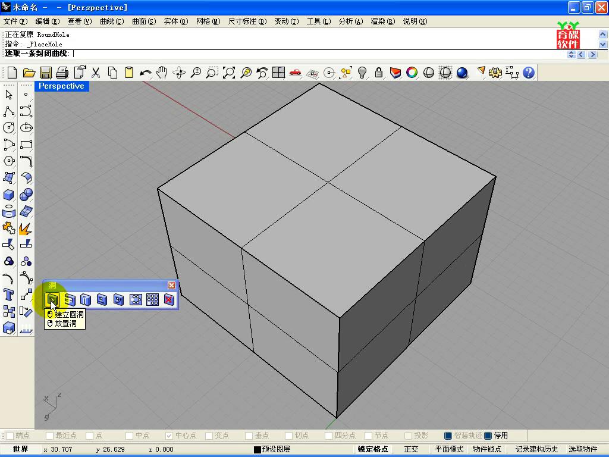Enable the 四分点 osnap checkbox
The width and height of the screenshot is (609, 457).
(328, 436)
